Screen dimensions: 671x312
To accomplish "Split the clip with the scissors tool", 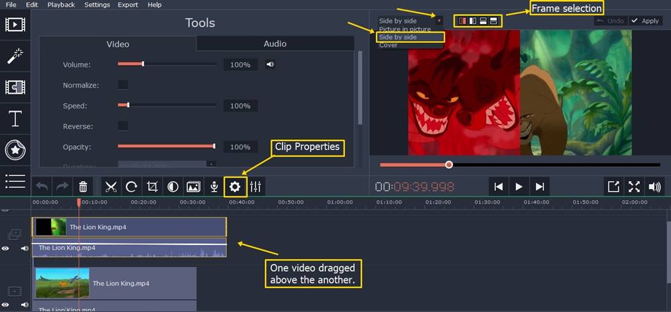I will tap(111, 187).
